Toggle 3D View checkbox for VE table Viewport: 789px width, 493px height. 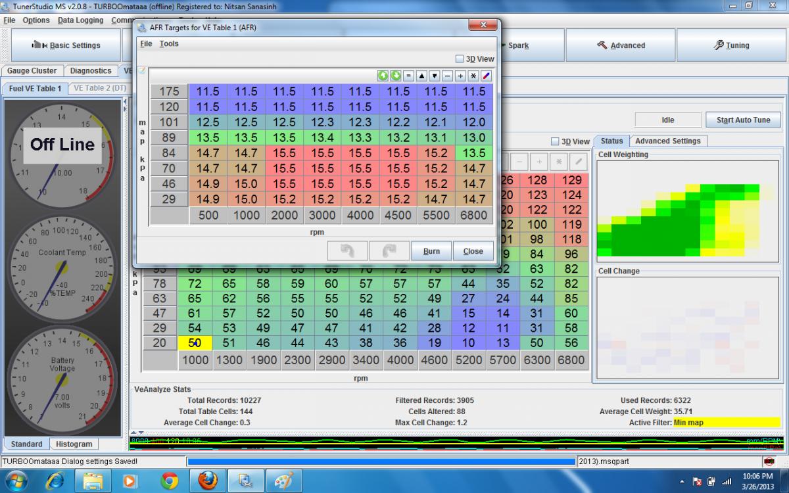click(x=556, y=141)
